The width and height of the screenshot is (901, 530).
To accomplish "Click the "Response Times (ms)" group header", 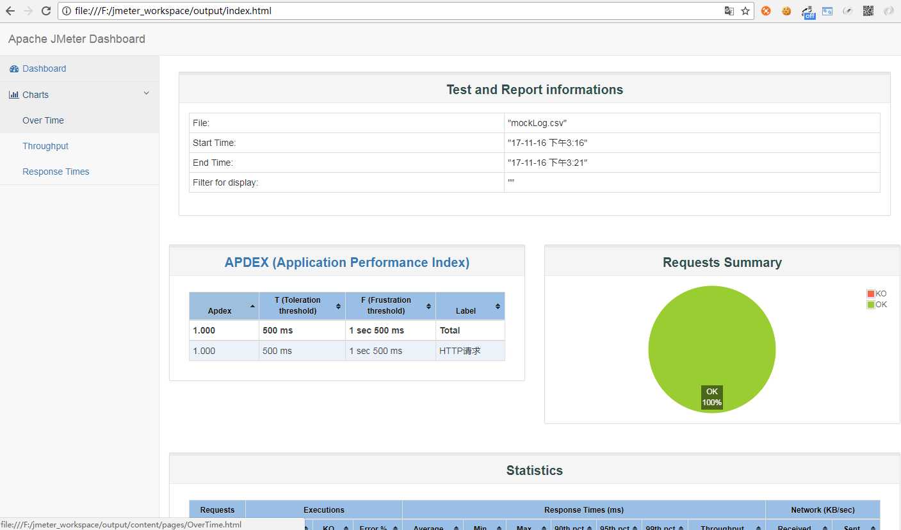I will [x=584, y=510].
